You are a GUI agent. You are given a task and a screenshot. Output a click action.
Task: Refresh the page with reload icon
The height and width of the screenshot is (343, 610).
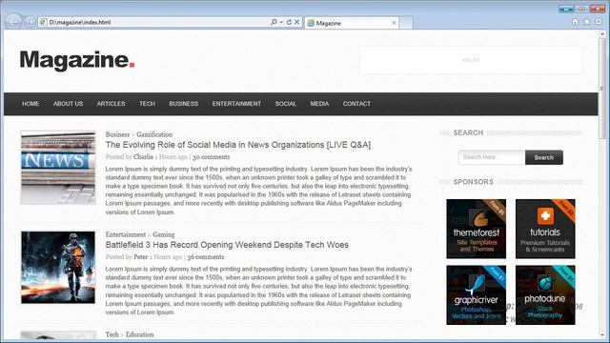pyautogui.click(x=289, y=22)
